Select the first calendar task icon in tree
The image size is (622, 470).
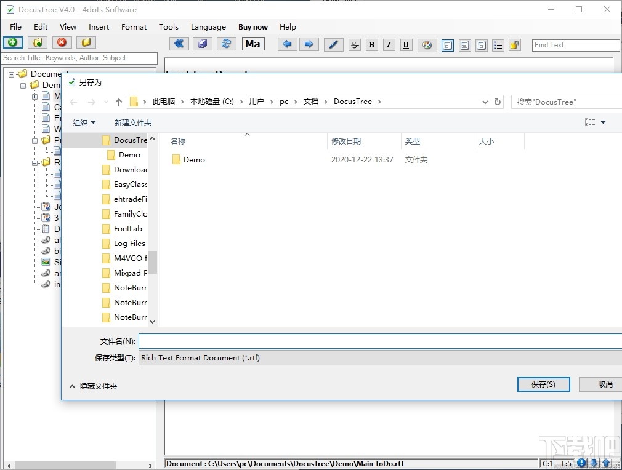click(x=46, y=207)
